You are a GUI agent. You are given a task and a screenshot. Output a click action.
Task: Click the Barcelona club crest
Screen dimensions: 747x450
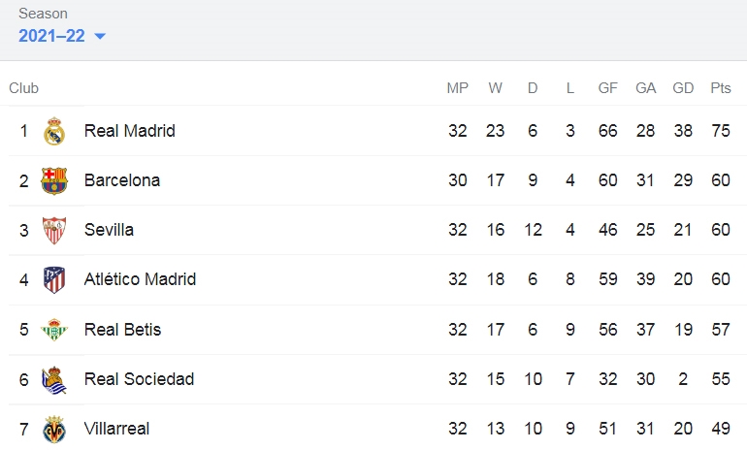tap(54, 180)
